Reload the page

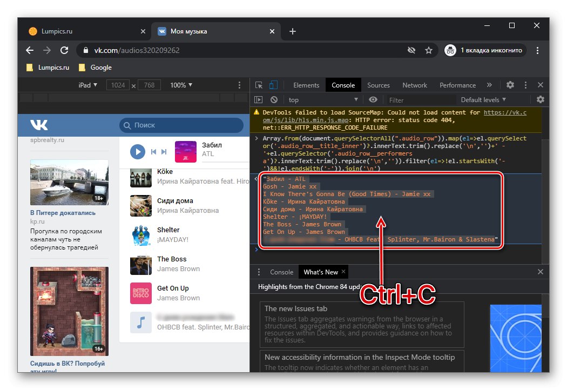coord(64,50)
